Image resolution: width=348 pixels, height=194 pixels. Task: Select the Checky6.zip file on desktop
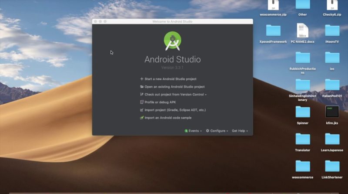pyautogui.click(x=332, y=8)
